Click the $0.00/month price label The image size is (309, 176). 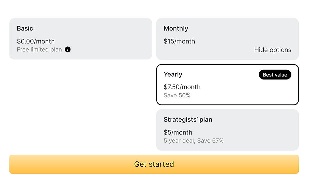click(36, 41)
